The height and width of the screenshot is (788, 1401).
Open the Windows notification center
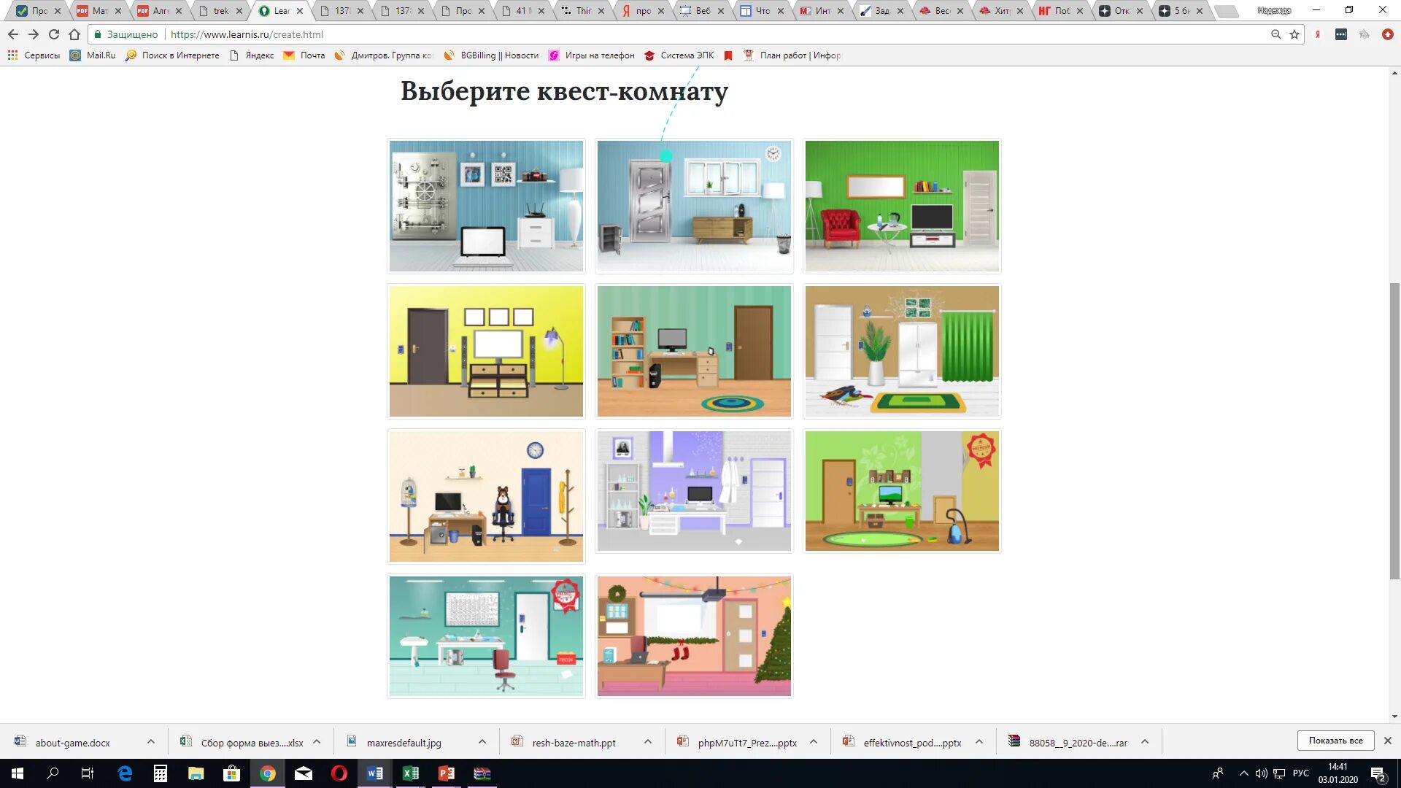1378,773
